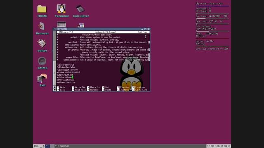Viewport: 264px width, 148px height.
Task: Click the taskbar clock 'Fri 09 Feb 11:04'
Action: pos(217,146)
